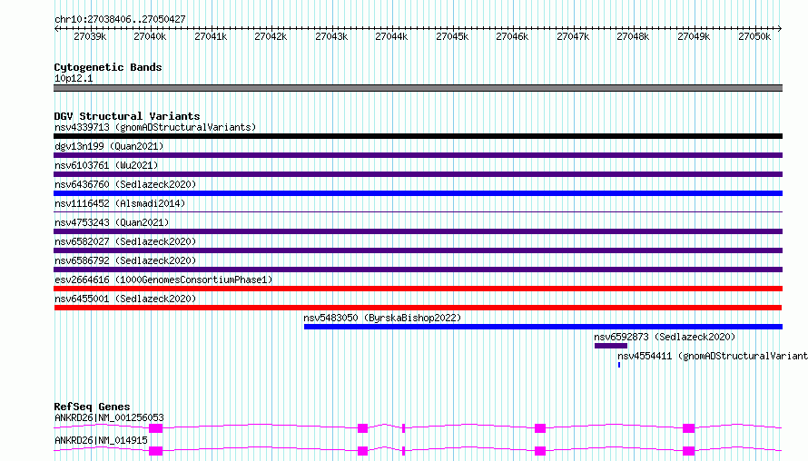This screenshot has height=461, width=808.
Task: Click the 27040k ruler tick label
Action: [x=150, y=36]
